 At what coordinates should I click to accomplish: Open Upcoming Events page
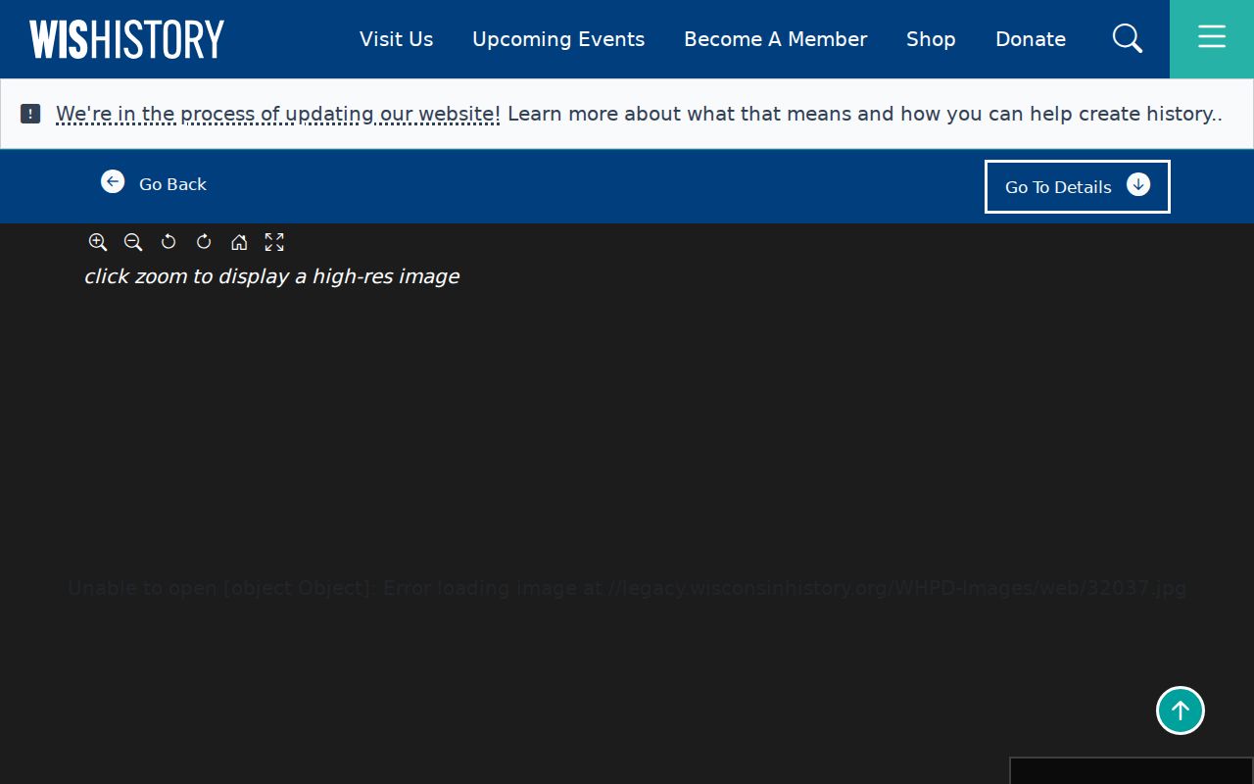(x=558, y=39)
